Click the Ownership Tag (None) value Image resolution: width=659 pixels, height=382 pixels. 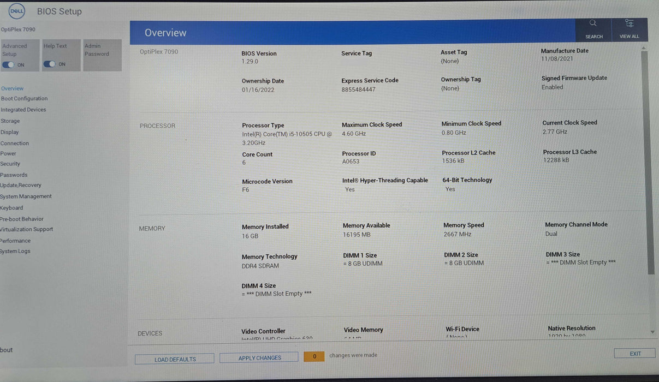point(450,88)
